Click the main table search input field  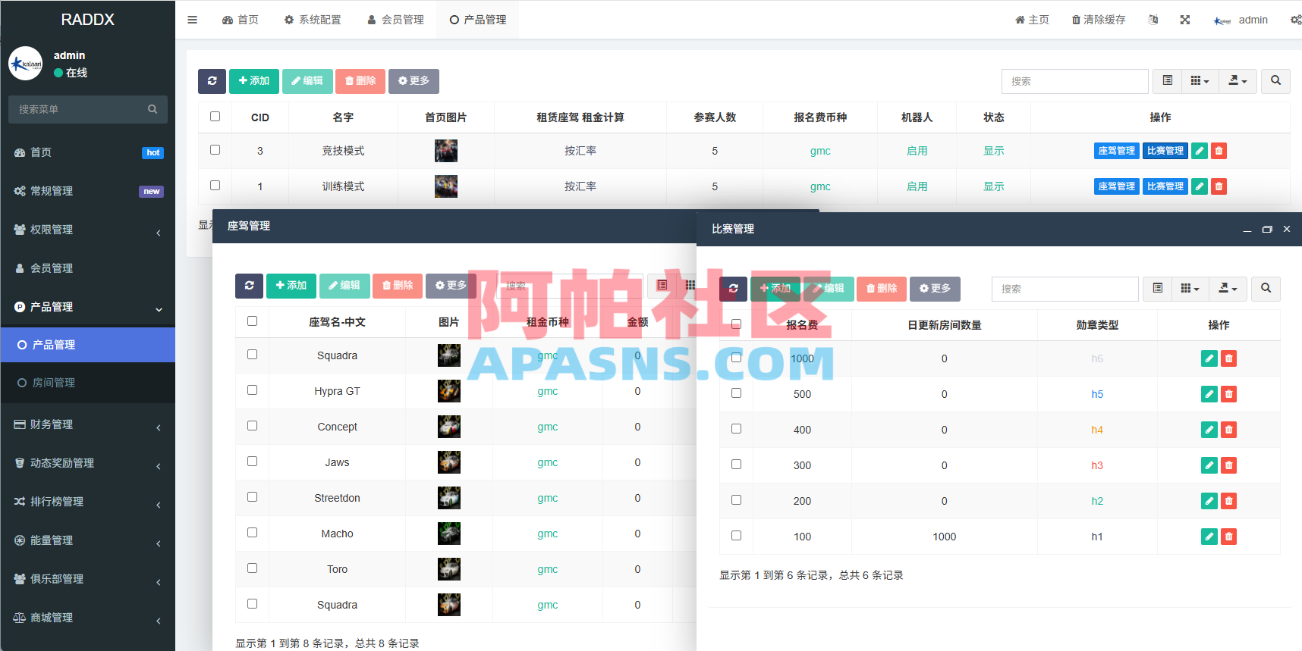[x=1074, y=81]
